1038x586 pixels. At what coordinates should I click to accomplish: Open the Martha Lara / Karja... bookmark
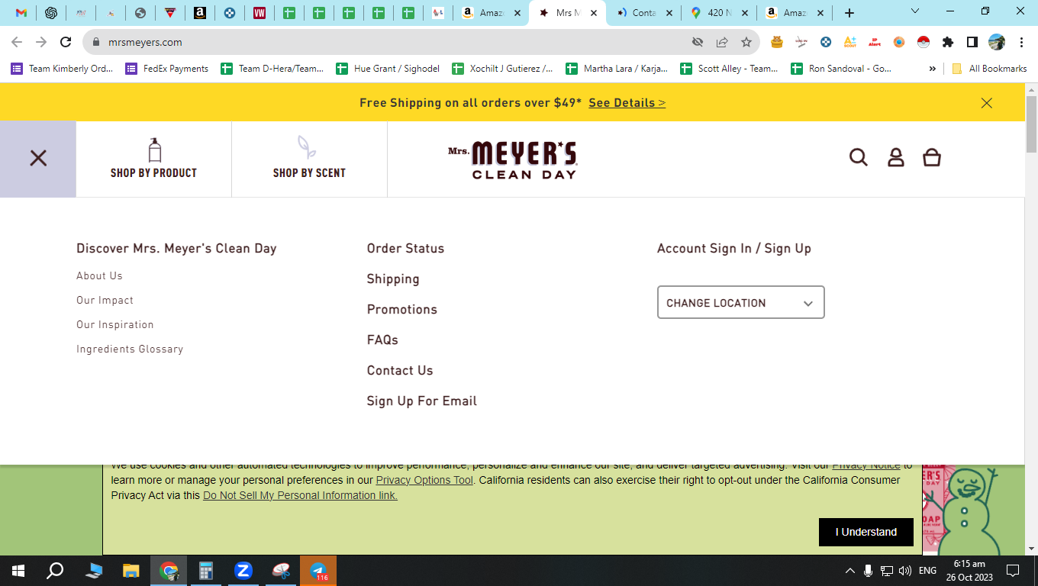(x=617, y=69)
